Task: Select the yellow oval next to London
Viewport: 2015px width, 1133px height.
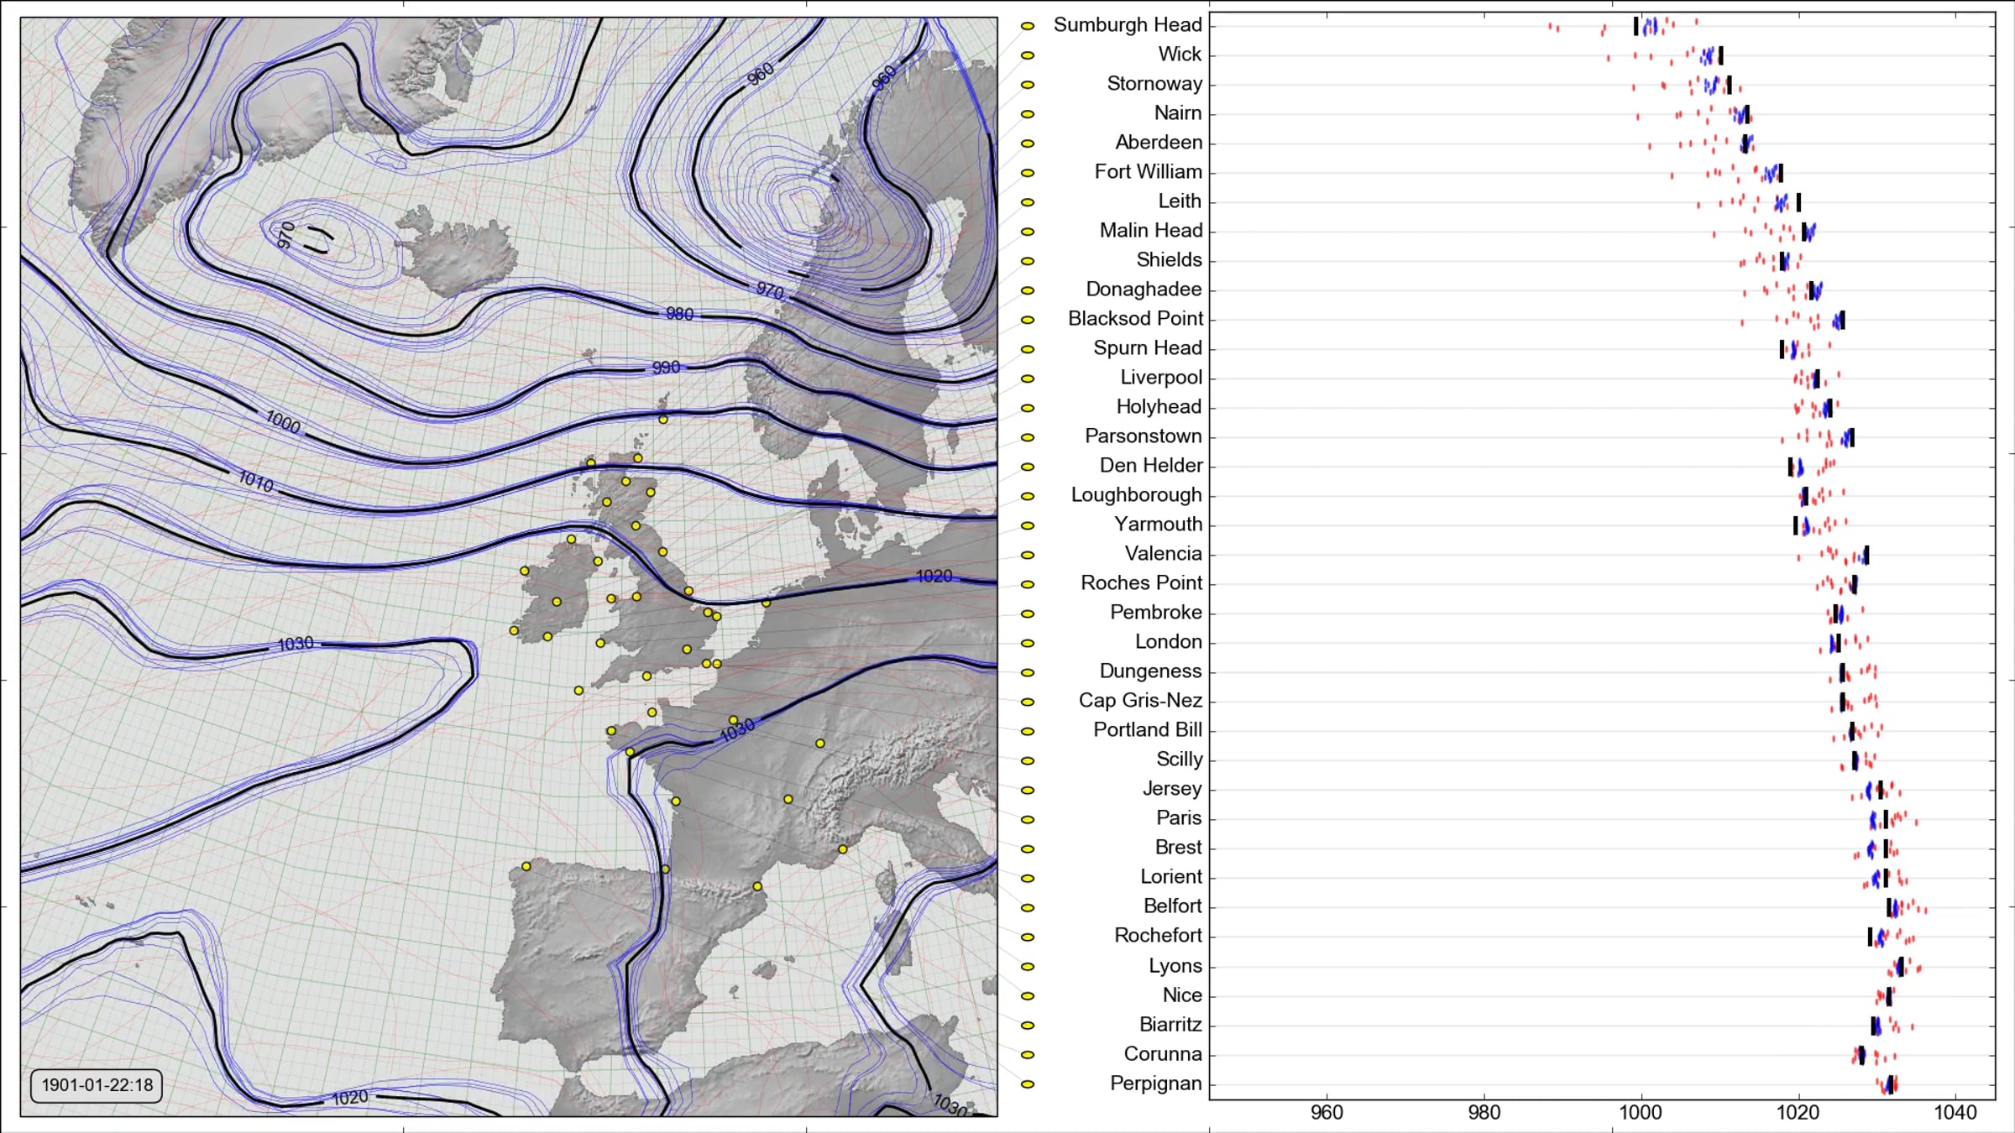Action: pos(1027,643)
